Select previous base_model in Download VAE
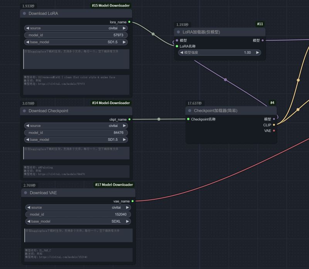Screen dimensions: 309x269 [29, 221]
